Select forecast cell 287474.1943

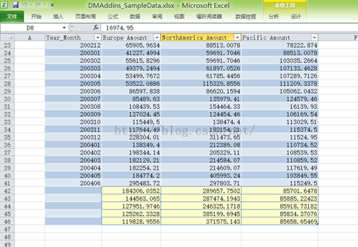(x=201, y=199)
